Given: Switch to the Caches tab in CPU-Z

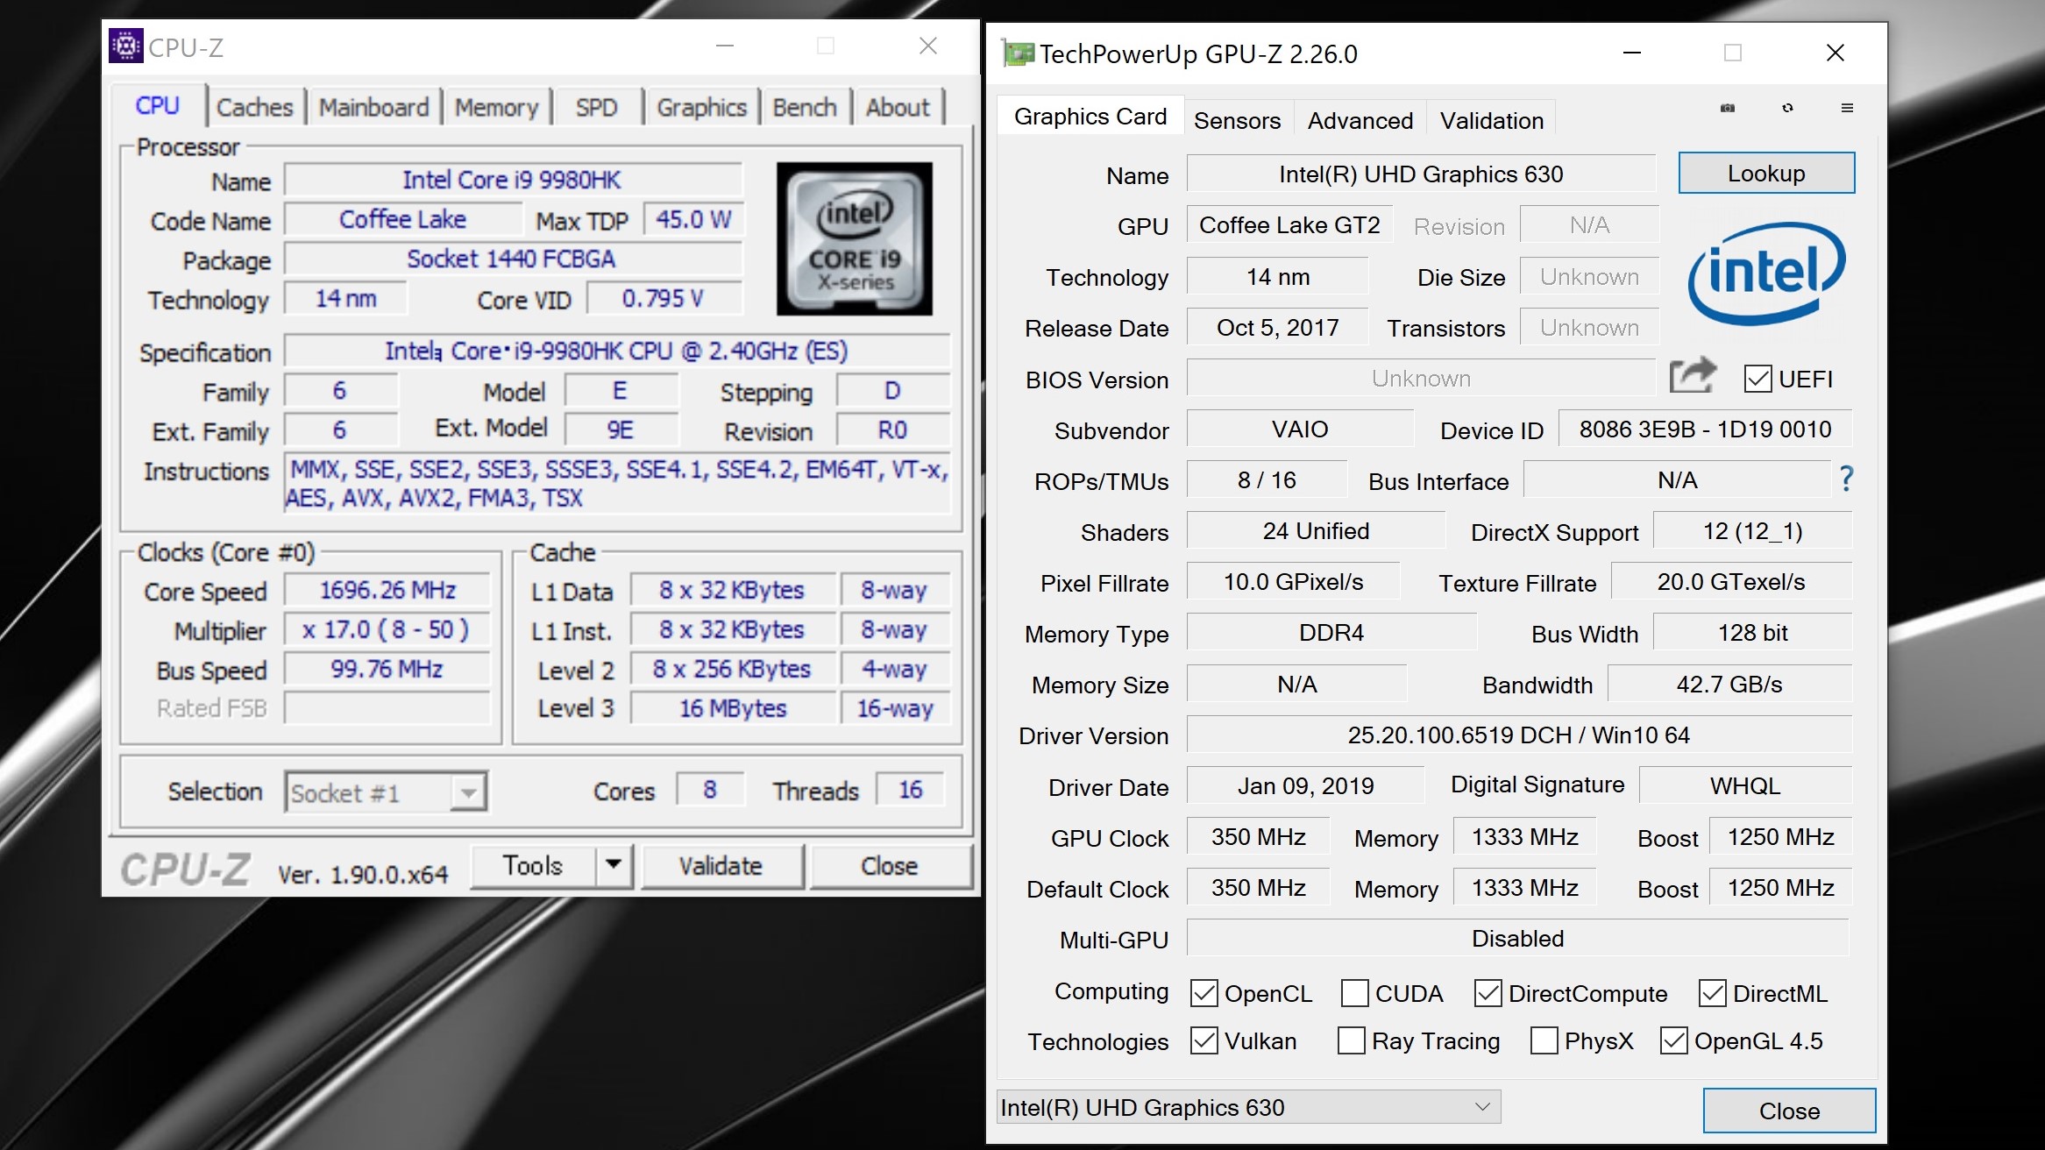Looking at the screenshot, I should 255,107.
